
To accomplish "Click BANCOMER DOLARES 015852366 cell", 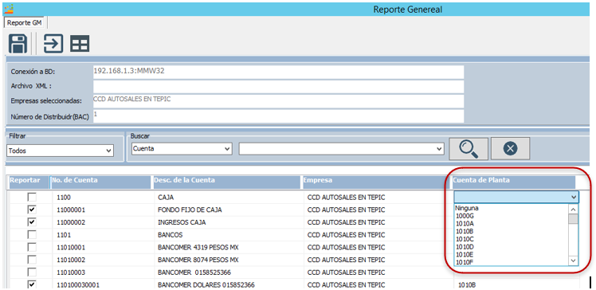I will [206, 284].
